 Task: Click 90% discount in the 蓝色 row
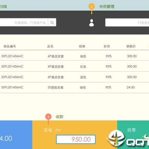(108, 77)
